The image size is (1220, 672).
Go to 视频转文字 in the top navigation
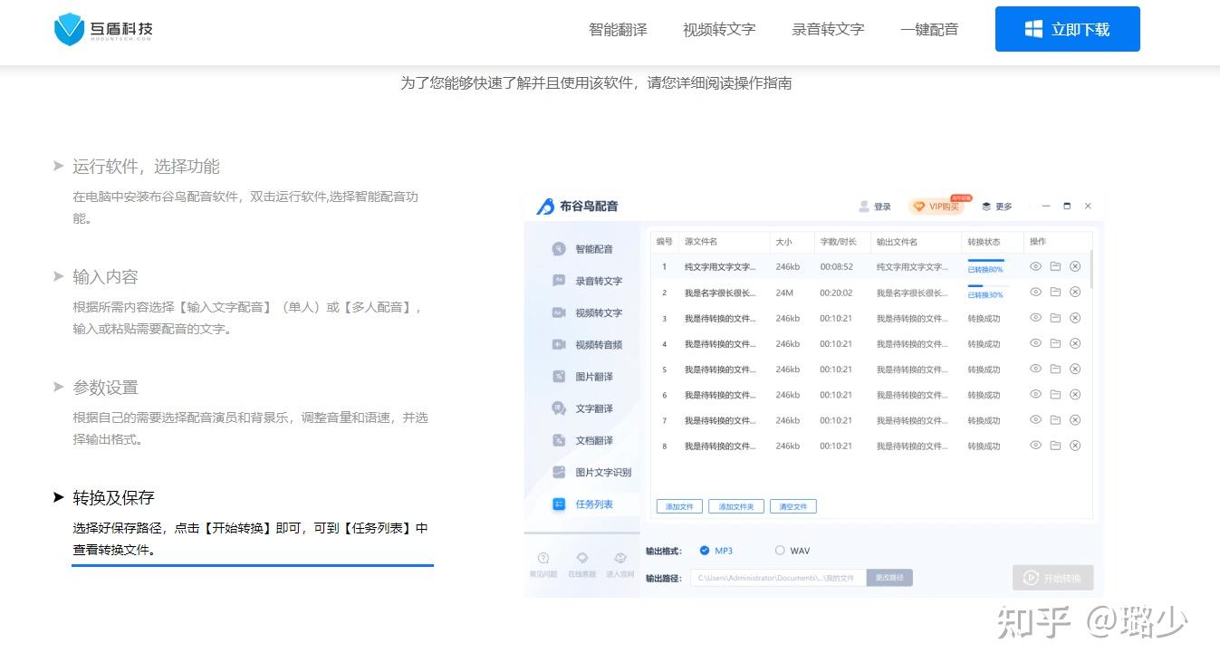(719, 29)
